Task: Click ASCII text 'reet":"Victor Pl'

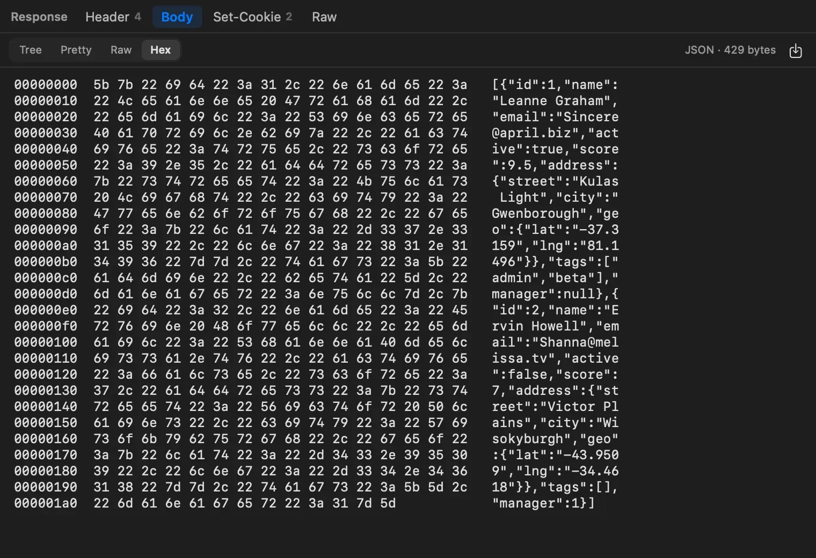Action: tap(555, 407)
